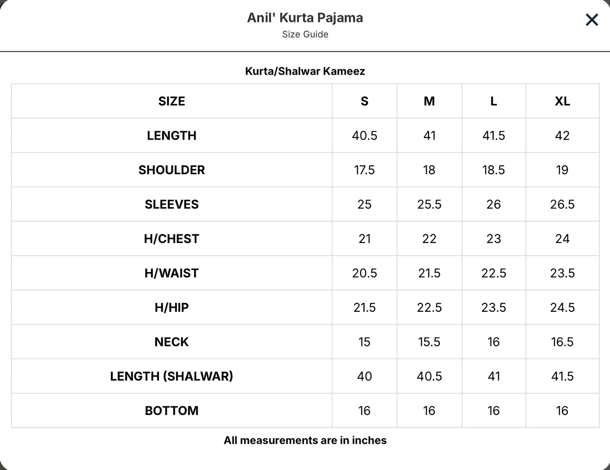Click the Kurta/Shalwar Kameez table heading
610x470 pixels.
click(x=305, y=71)
